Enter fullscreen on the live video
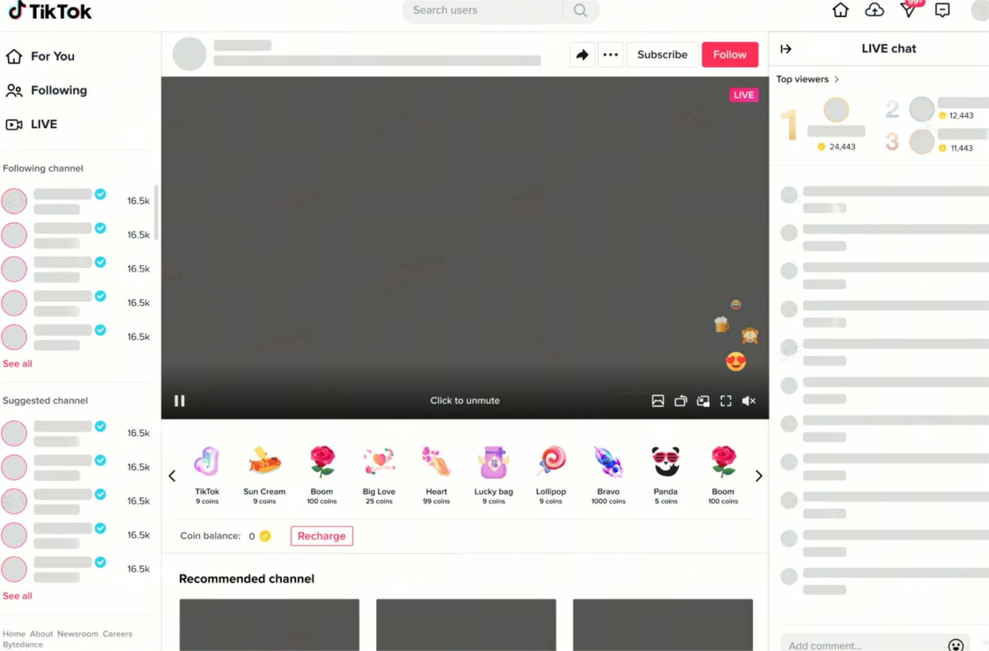Image resolution: width=989 pixels, height=651 pixels. pyautogui.click(x=725, y=401)
